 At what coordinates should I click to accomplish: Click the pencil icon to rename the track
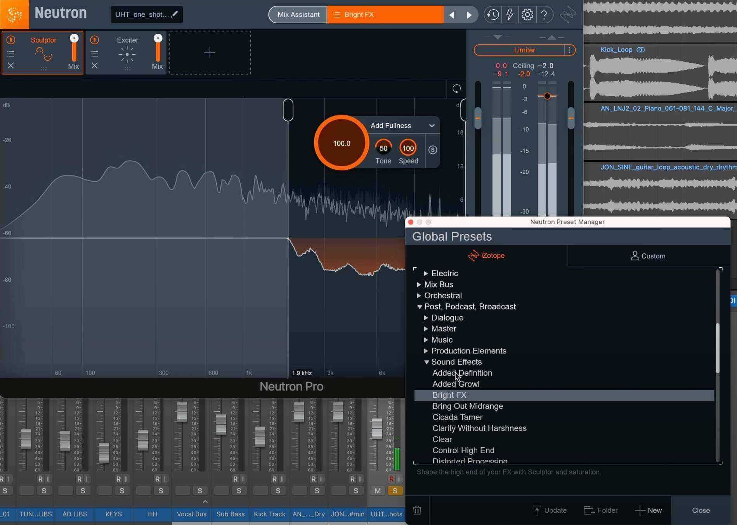[175, 14]
